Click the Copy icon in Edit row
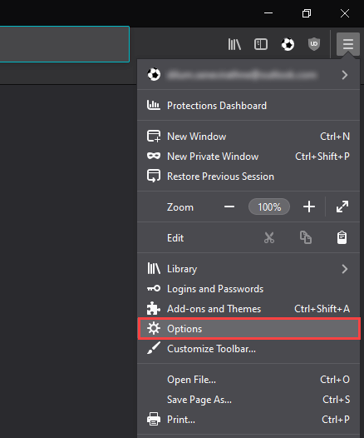The image size is (364, 438). tap(306, 237)
